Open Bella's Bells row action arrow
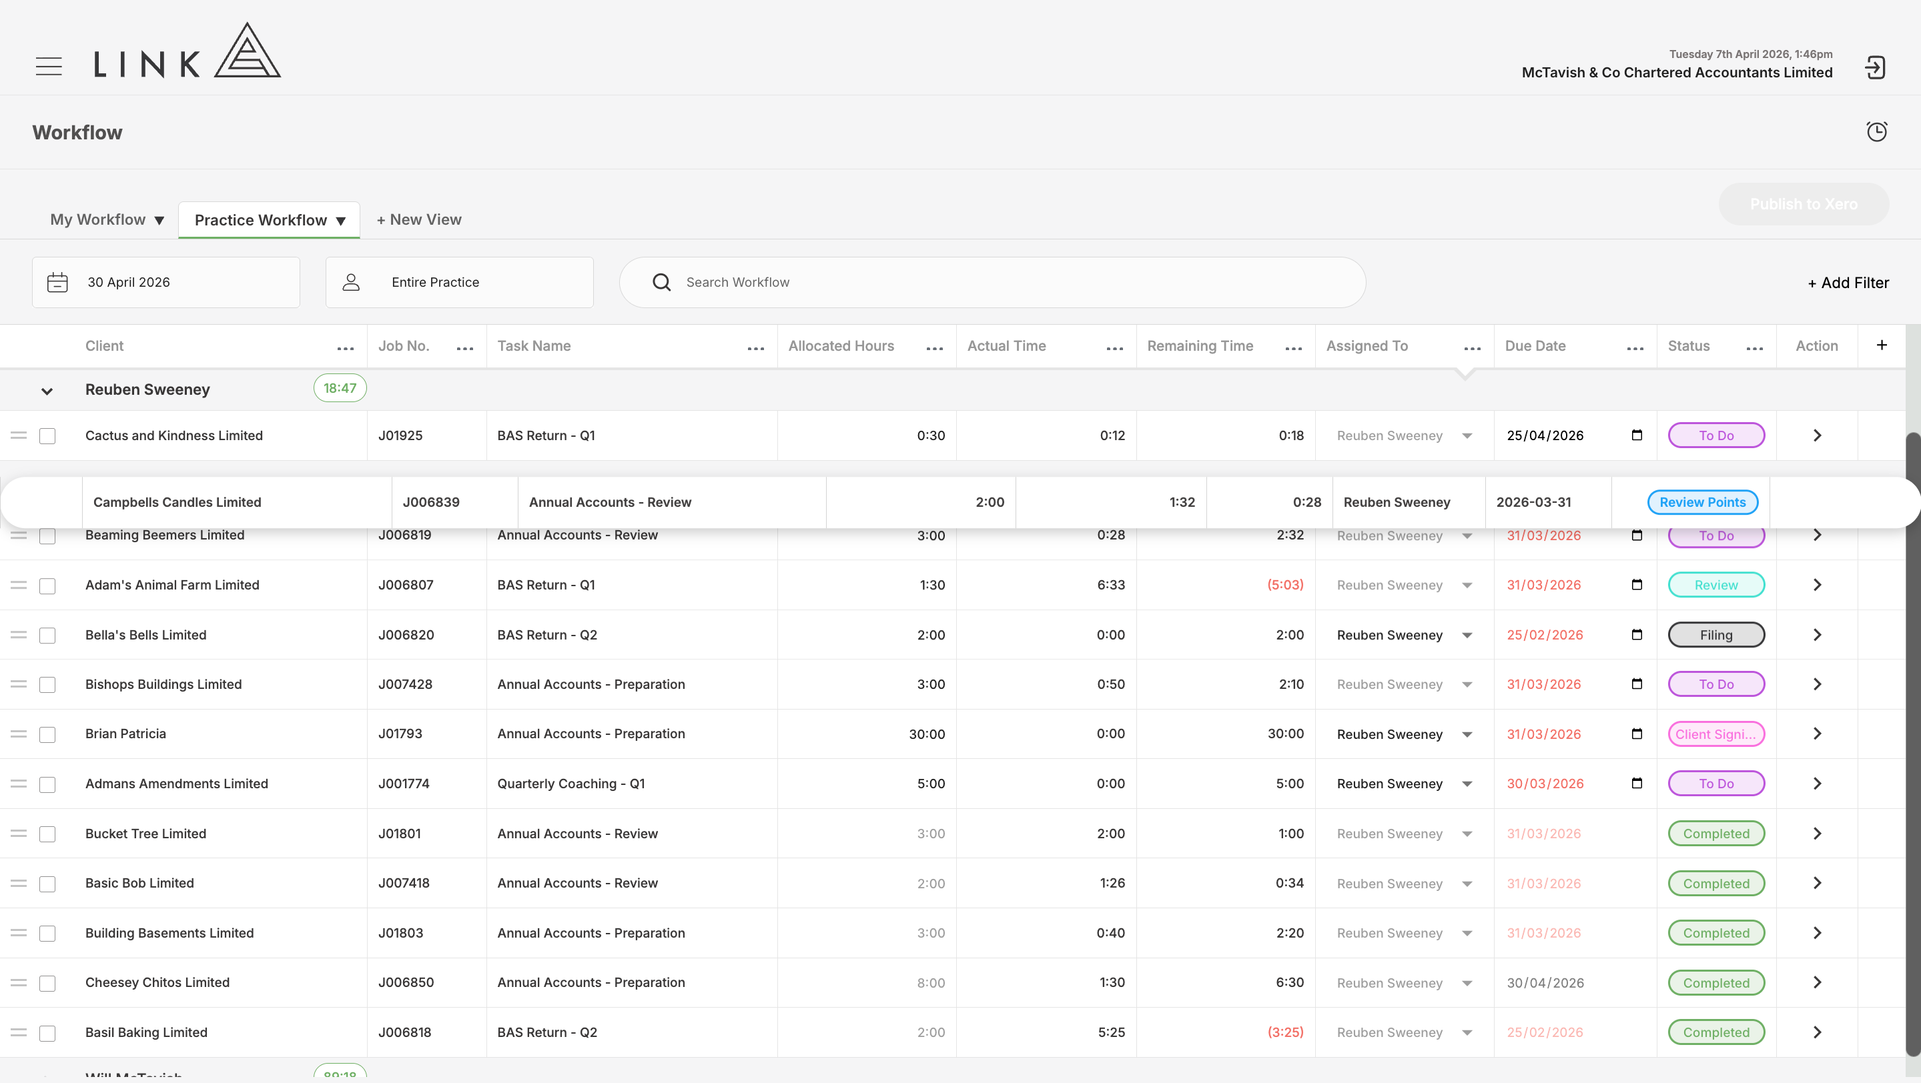The height and width of the screenshot is (1083, 1921). pyautogui.click(x=1818, y=635)
